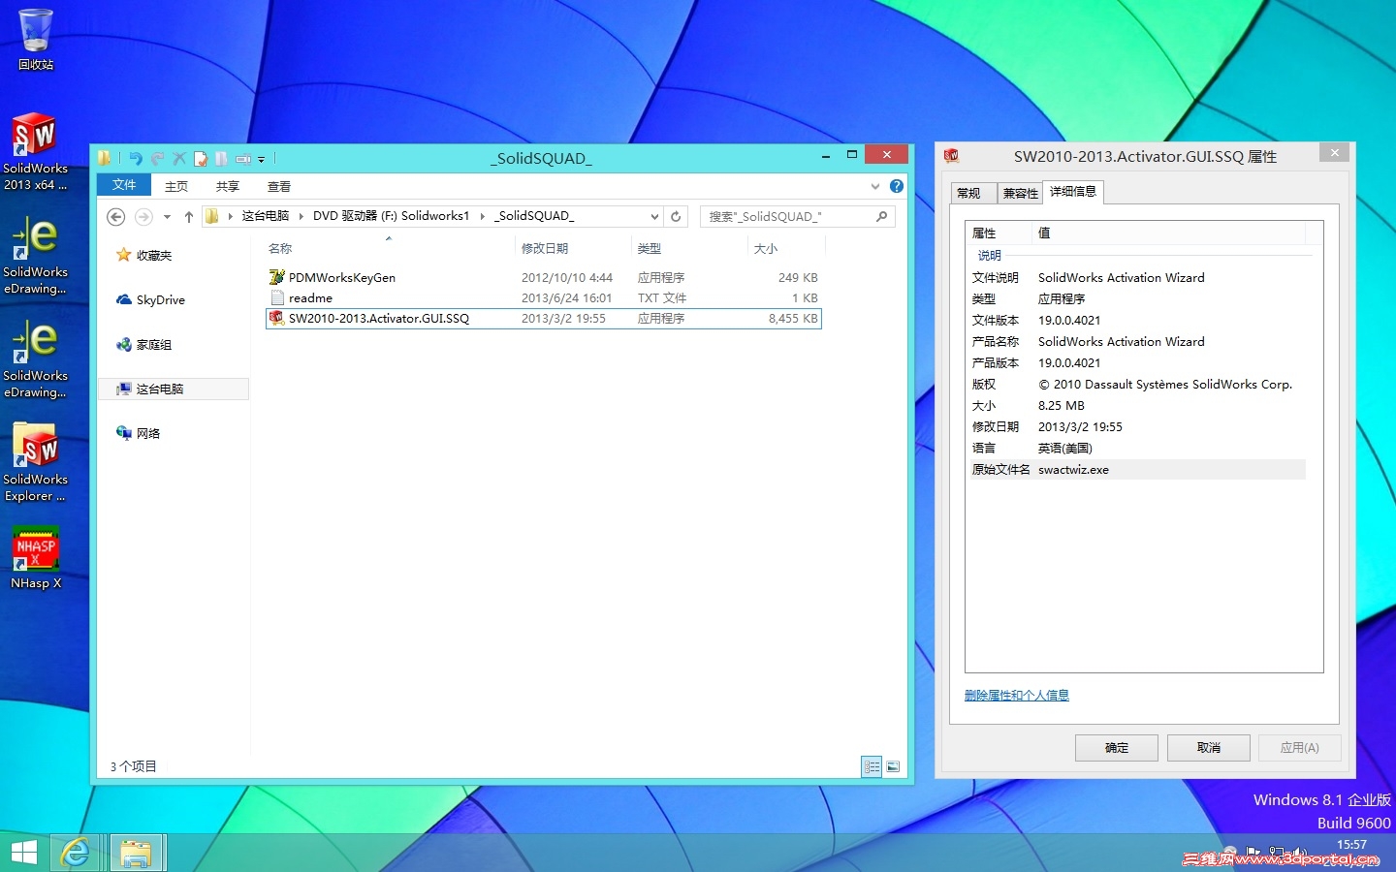Click the SkyDrive cloud icon in the navigation pane
The width and height of the screenshot is (1396, 872).
tap(124, 299)
